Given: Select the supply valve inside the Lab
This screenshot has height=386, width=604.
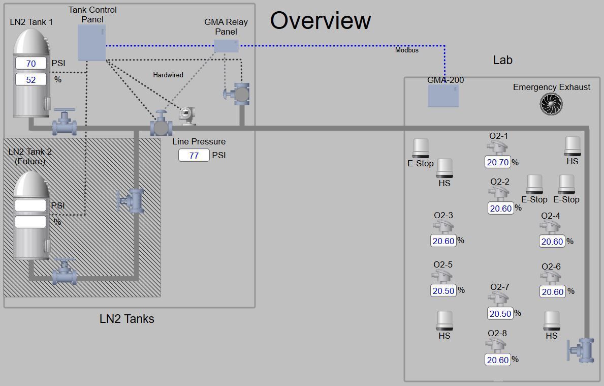Looking at the screenshot, I should click(x=581, y=350).
